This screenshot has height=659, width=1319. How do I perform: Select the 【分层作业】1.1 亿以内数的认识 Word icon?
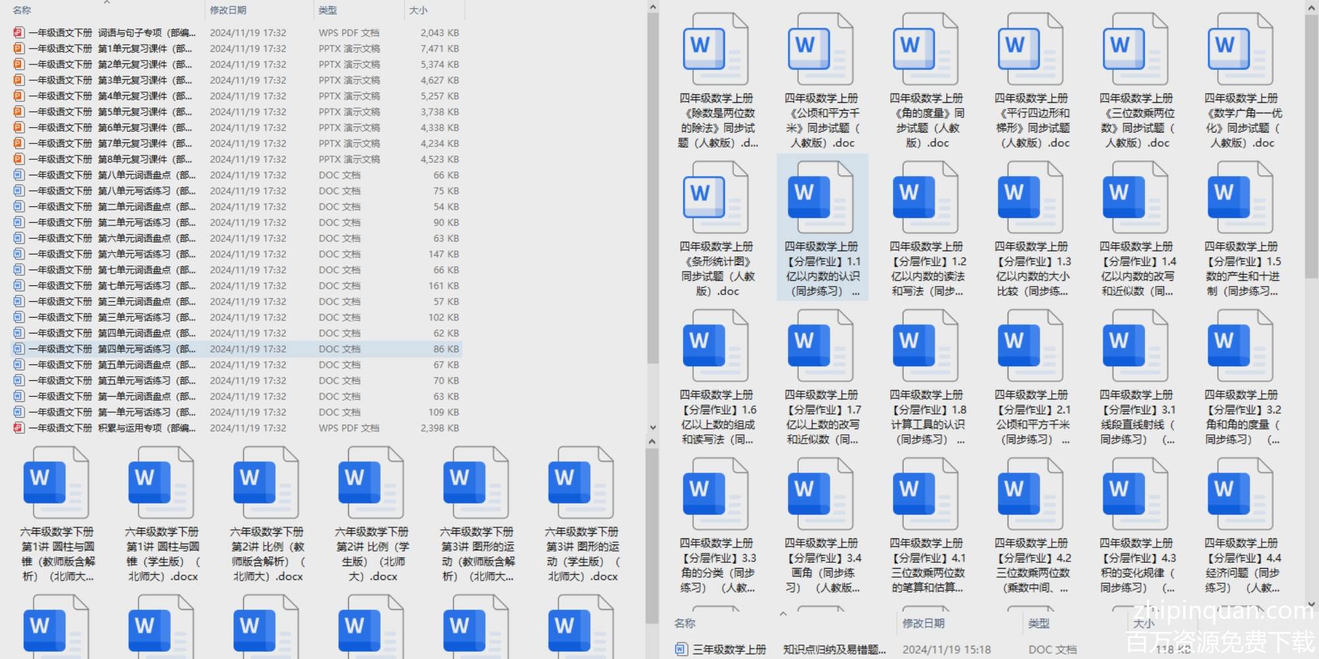pyautogui.click(x=821, y=198)
